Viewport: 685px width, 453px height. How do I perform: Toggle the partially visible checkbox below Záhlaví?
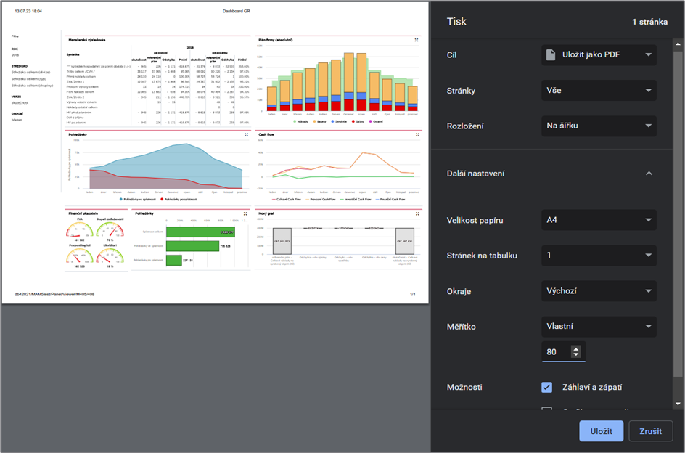pos(546,409)
